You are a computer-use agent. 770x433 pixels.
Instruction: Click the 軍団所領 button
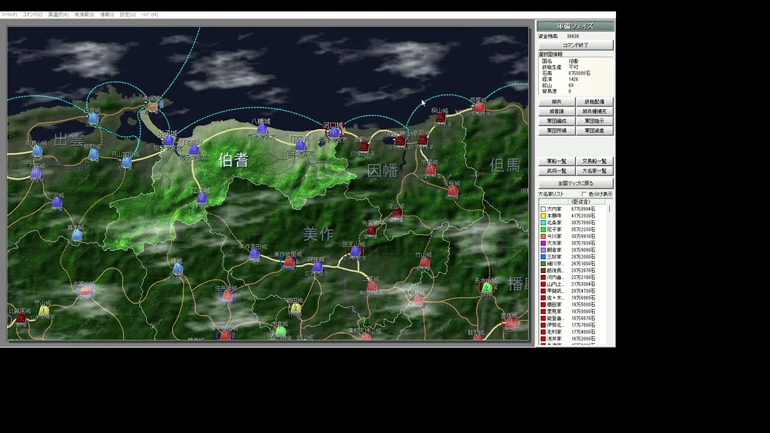(x=556, y=131)
